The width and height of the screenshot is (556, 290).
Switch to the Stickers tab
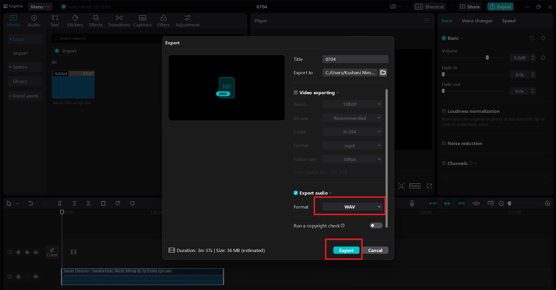(x=75, y=21)
